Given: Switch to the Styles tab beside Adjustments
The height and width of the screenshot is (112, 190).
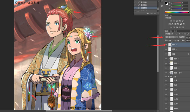Looking at the screenshot, I should point(171,15).
